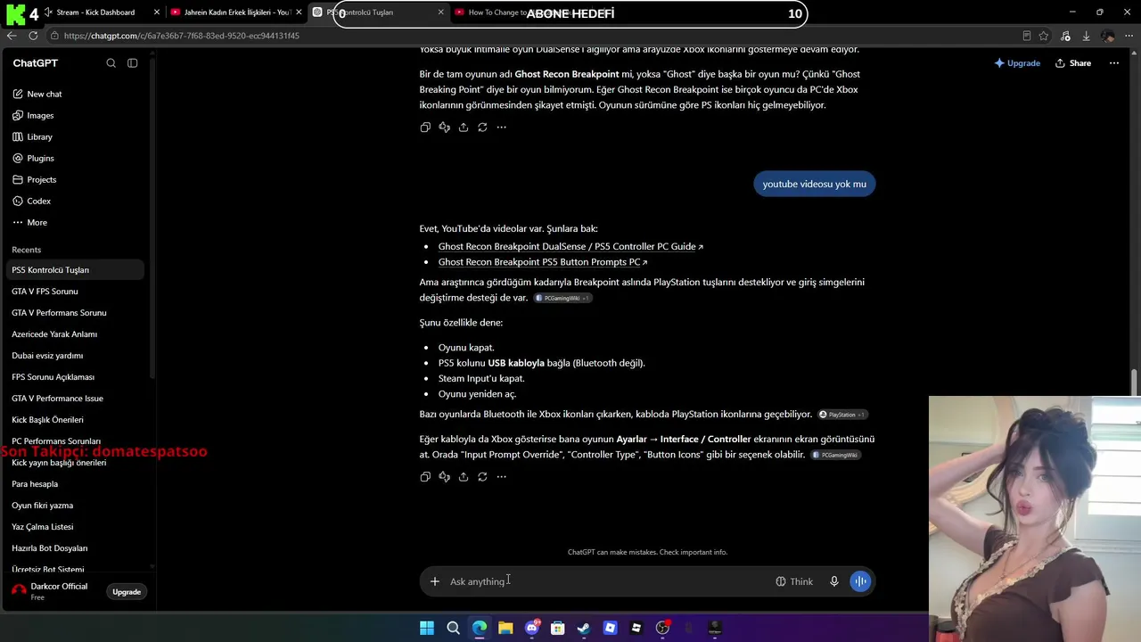1141x642 pixels.
Task: Open Windows taskbar Search
Action: click(453, 628)
